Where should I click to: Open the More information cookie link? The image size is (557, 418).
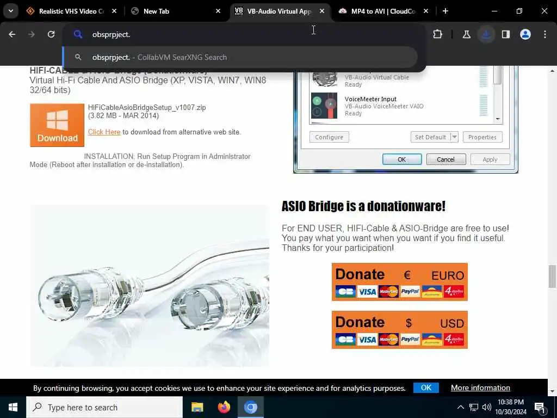(x=480, y=388)
